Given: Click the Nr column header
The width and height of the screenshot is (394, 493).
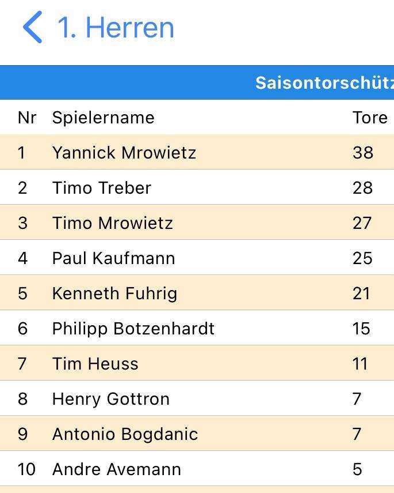Looking at the screenshot, I should click(x=27, y=118).
